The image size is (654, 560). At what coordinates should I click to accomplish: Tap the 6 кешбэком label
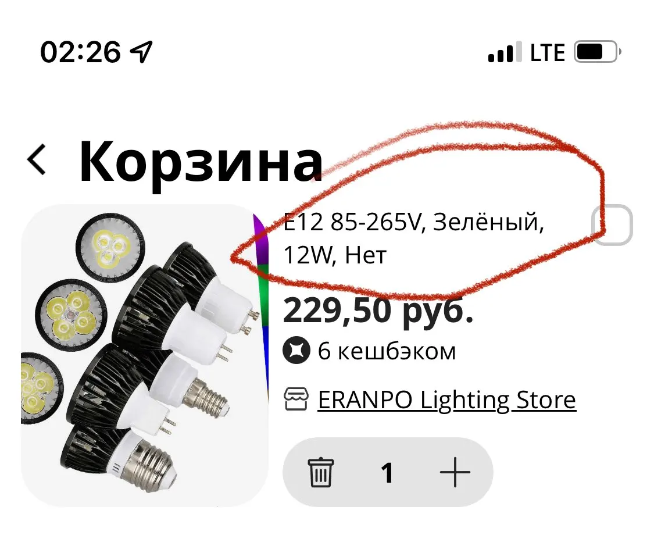click(387, 351)
